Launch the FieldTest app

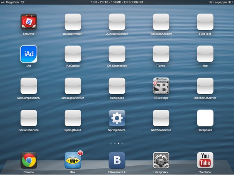pyautogui.click(x=205, y=22)
